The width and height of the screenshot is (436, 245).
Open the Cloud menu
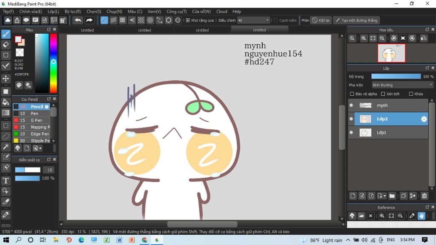click(x=222, y=11)
